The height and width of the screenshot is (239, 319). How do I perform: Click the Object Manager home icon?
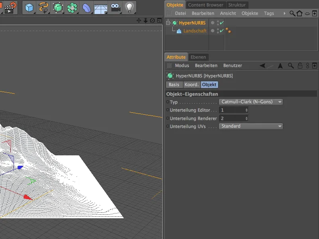(x=299, y=14)
